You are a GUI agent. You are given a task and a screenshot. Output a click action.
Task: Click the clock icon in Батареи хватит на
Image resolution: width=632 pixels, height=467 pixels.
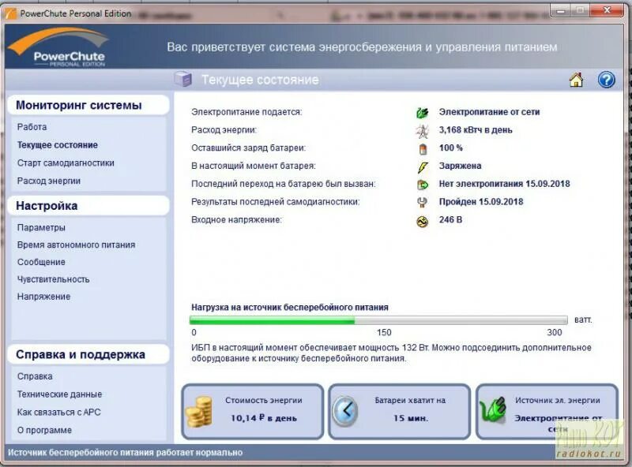[x=345, y=411]
